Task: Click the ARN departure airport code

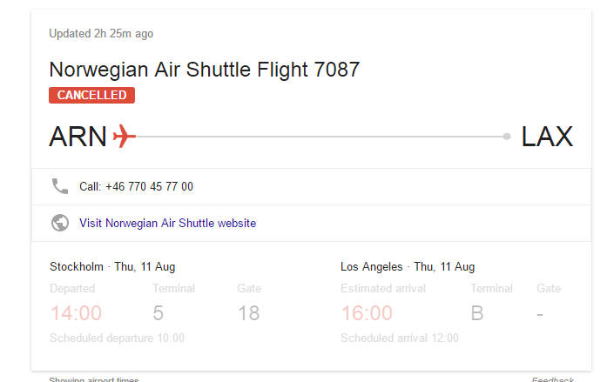Action: pos(78,137)
